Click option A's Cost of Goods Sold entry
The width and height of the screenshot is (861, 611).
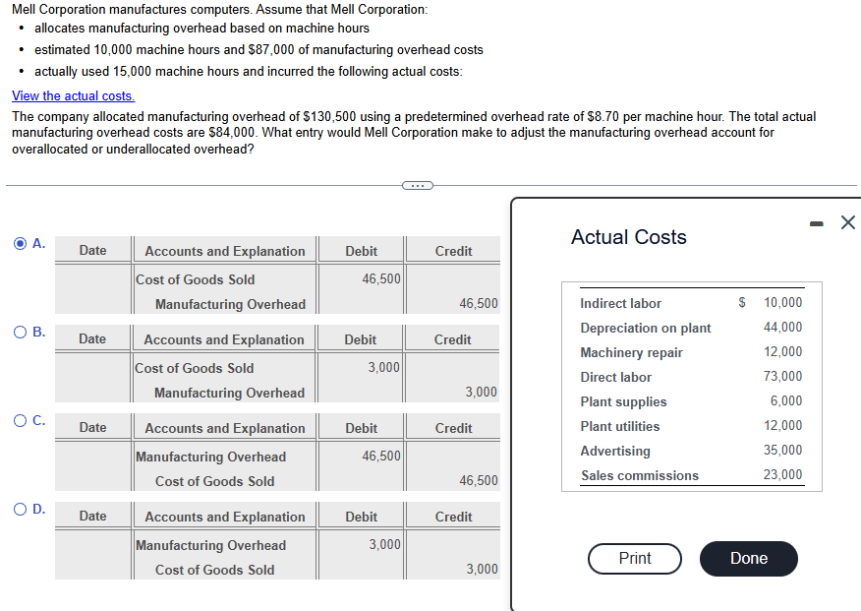[195, 279]
